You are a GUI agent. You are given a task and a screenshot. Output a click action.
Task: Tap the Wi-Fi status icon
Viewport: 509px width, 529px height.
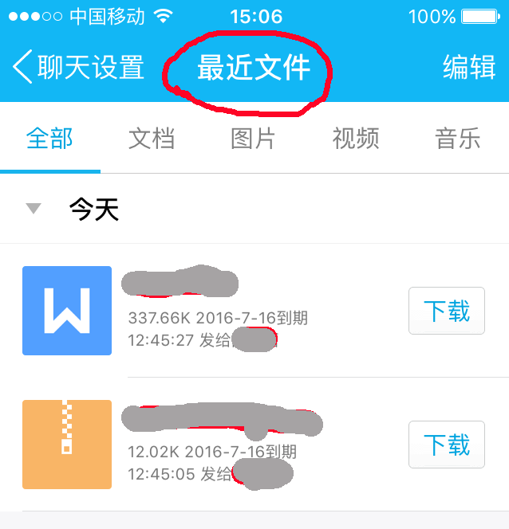pyautogui.click(x=163, y=16)
